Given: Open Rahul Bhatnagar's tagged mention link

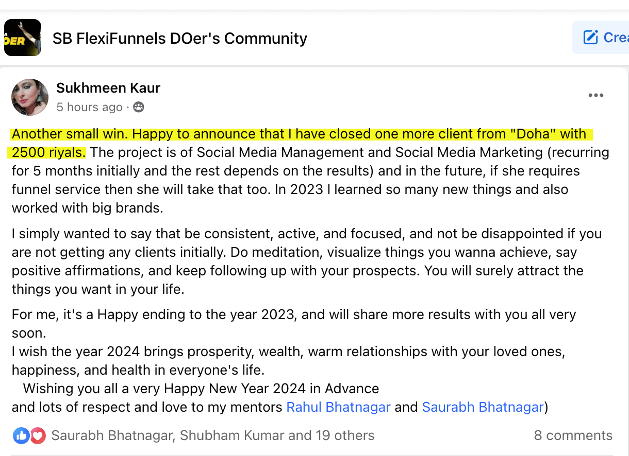Looking at the screenshot, I should [x=338, y=407].
